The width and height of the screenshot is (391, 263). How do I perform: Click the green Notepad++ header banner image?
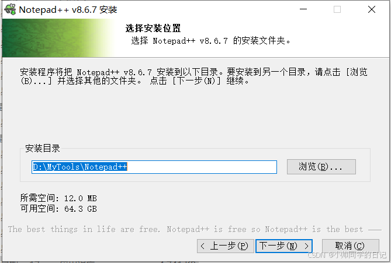58,38
